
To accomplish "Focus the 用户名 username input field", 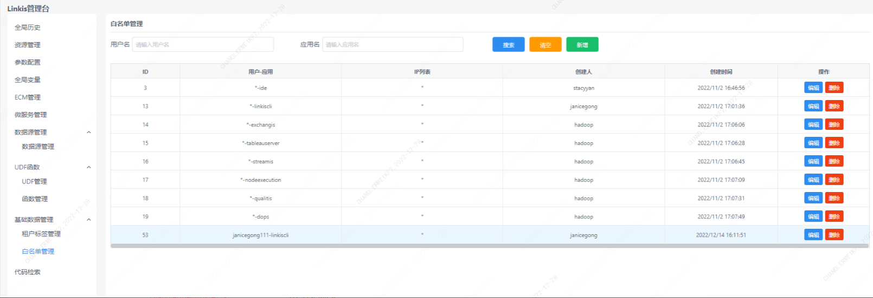I will [203, 45].
